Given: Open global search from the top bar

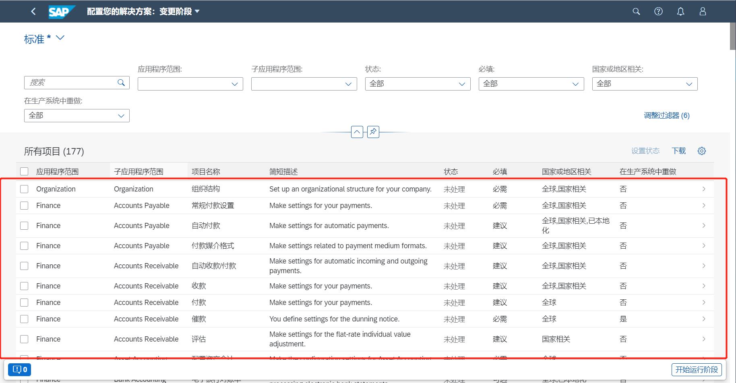Looking at the screenshot, I should tap(636, 11).
